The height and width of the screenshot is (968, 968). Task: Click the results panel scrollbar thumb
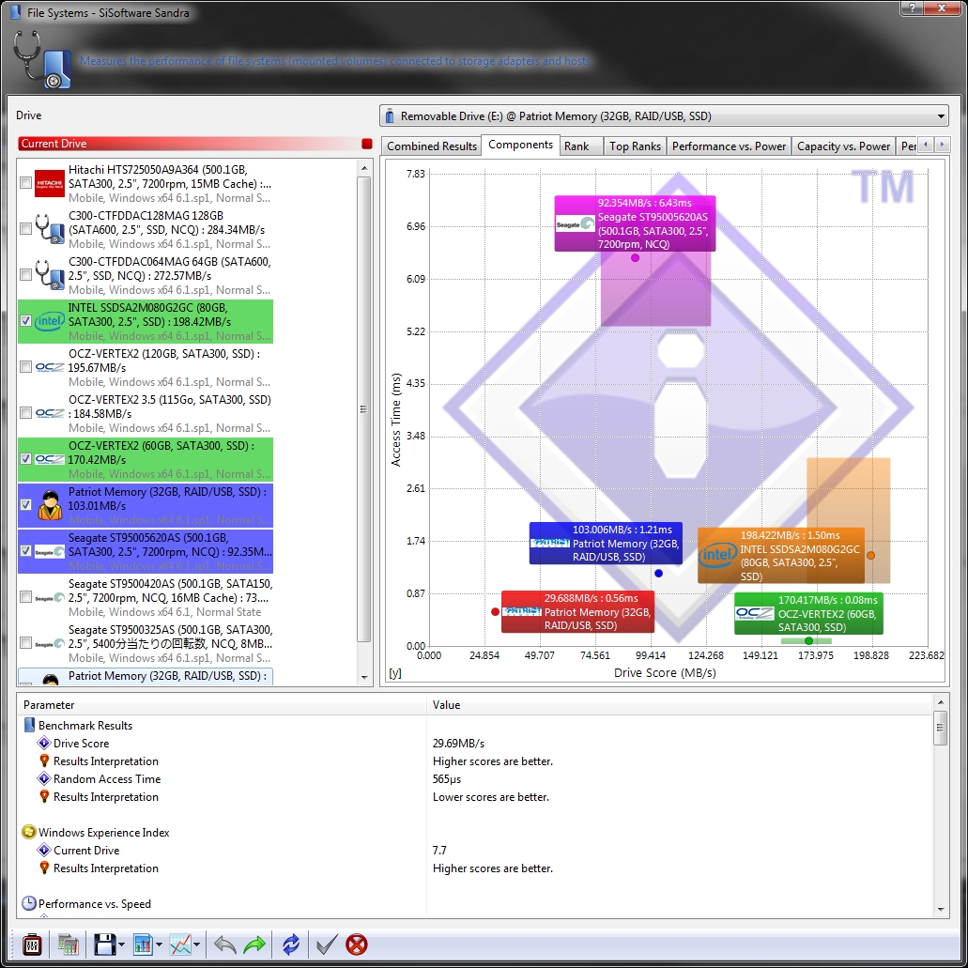coord(940,728)
